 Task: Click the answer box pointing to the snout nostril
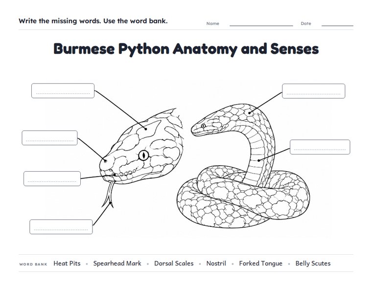click(x=49, y=138)
